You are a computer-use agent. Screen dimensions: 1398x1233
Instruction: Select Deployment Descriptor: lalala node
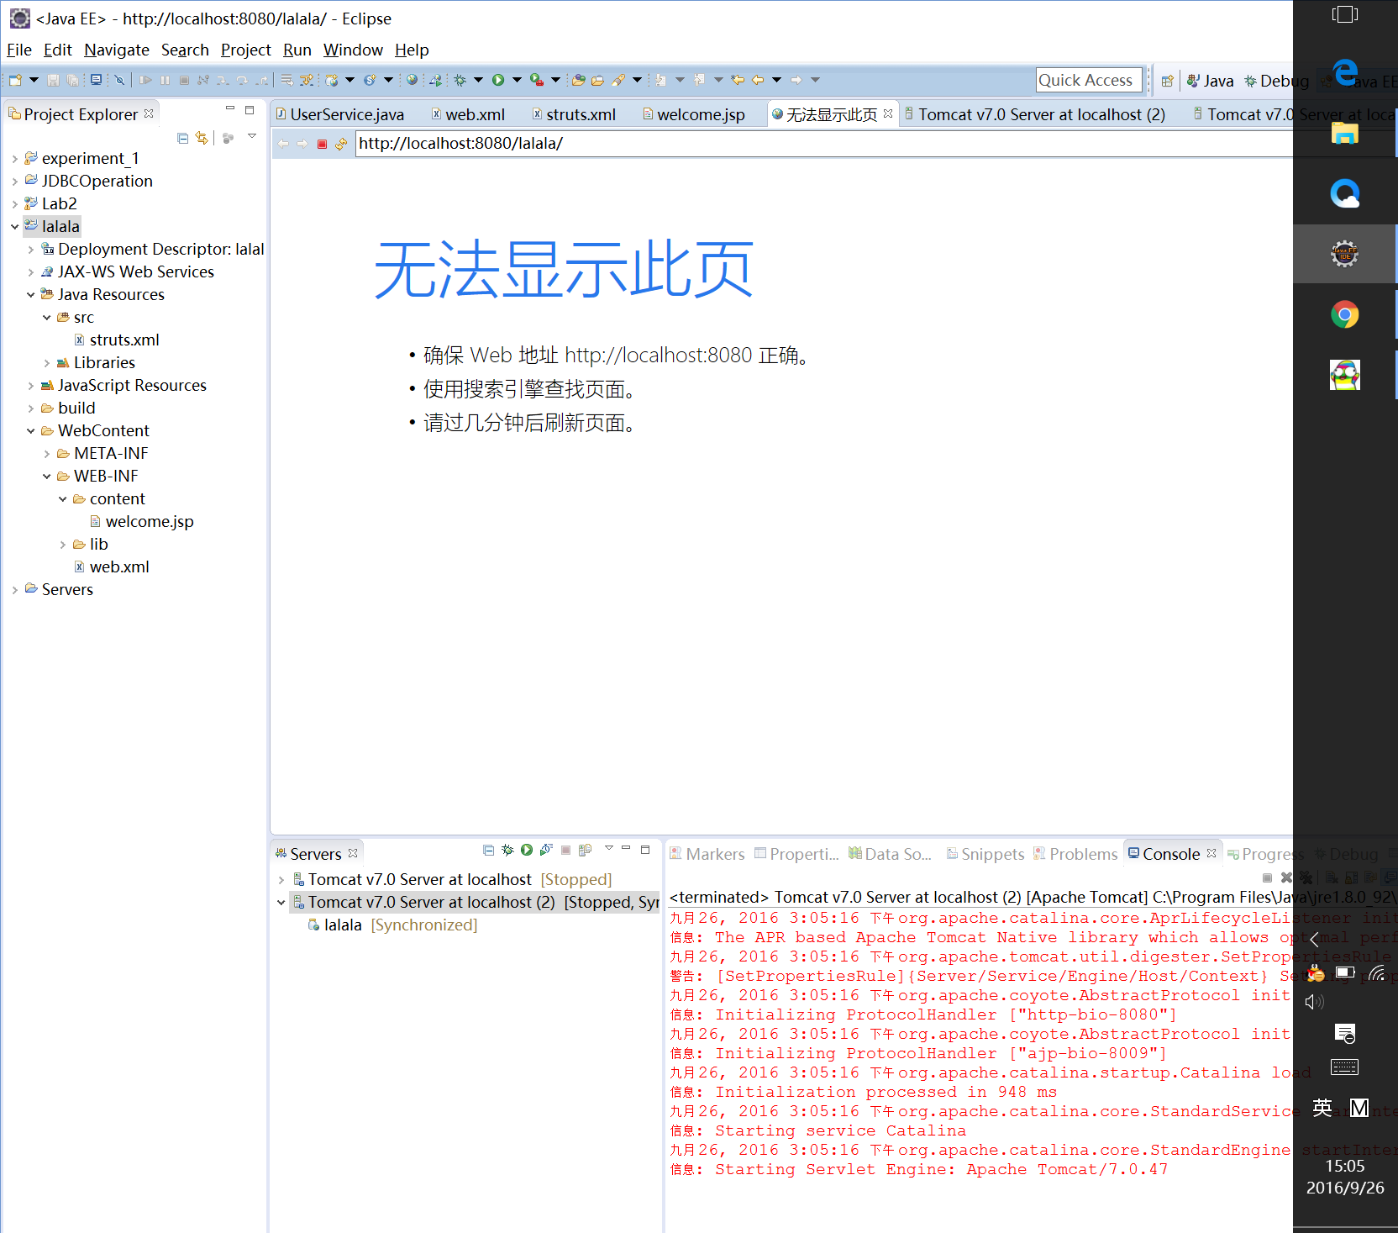(153, 249)
